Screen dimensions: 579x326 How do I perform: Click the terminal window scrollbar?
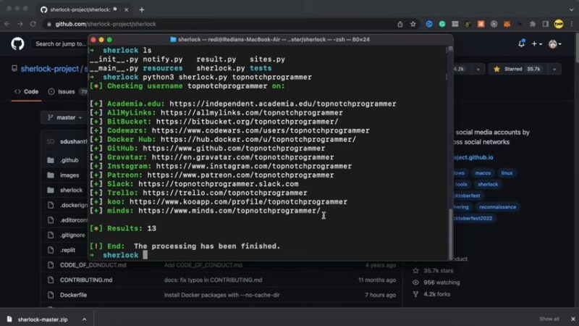coord(450,233)
